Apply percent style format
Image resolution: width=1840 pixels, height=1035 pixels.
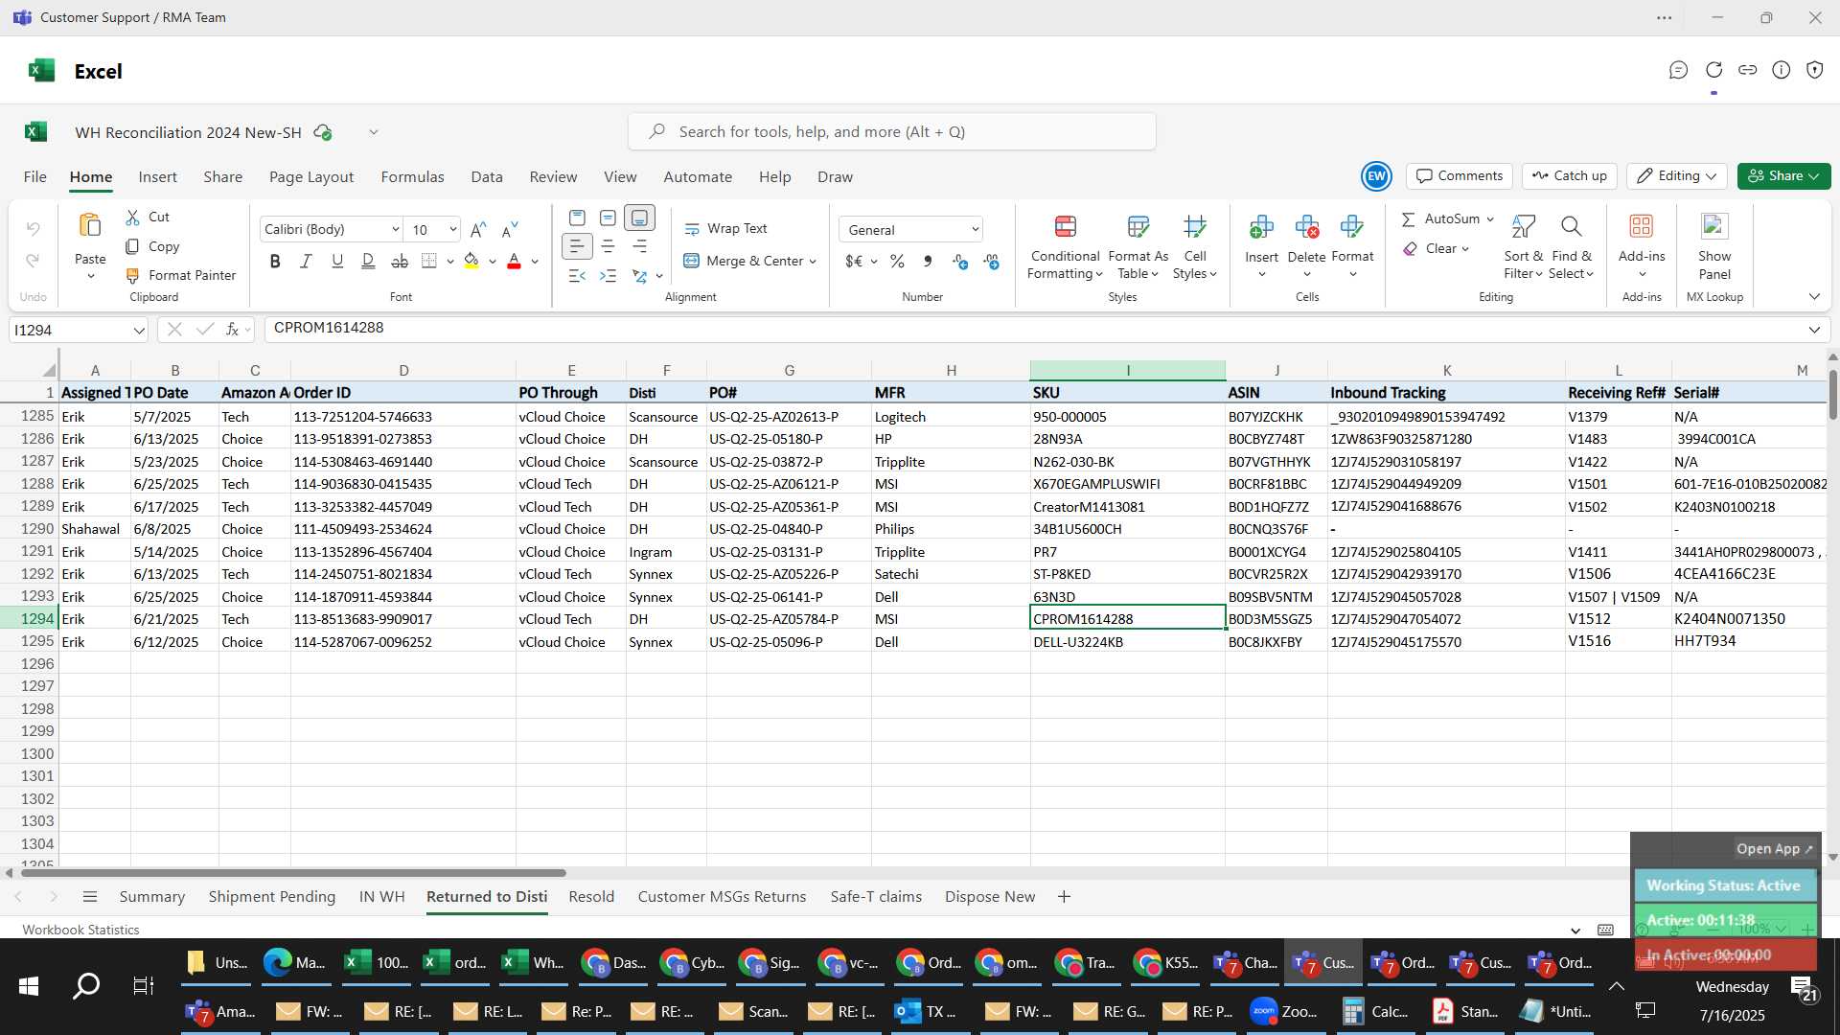[x=897, y=261]
